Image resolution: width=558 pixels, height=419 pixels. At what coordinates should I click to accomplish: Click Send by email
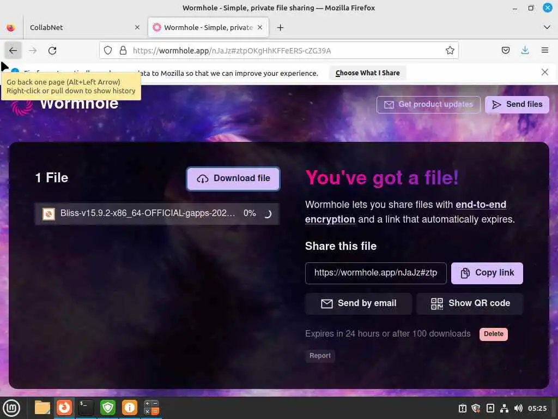tap(359, 303)
